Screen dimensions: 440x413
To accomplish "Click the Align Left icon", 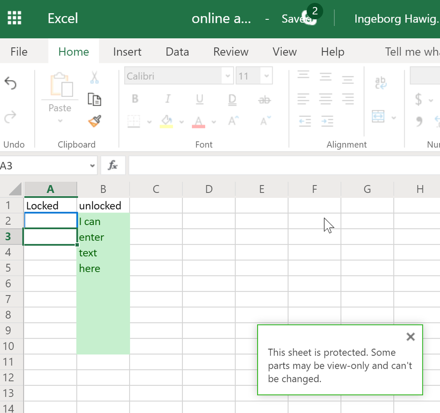I will point(303,99).
